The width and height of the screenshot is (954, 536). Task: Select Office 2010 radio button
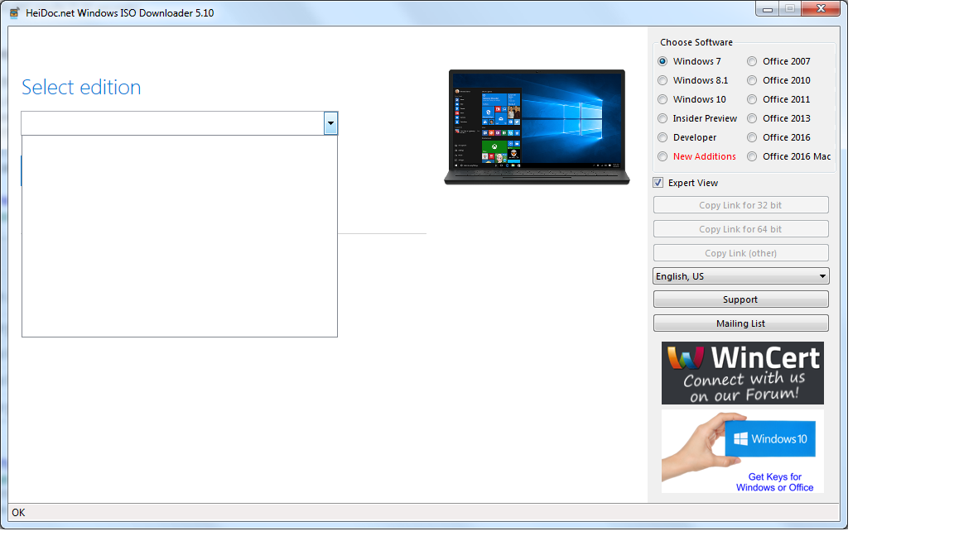[752, 80]
